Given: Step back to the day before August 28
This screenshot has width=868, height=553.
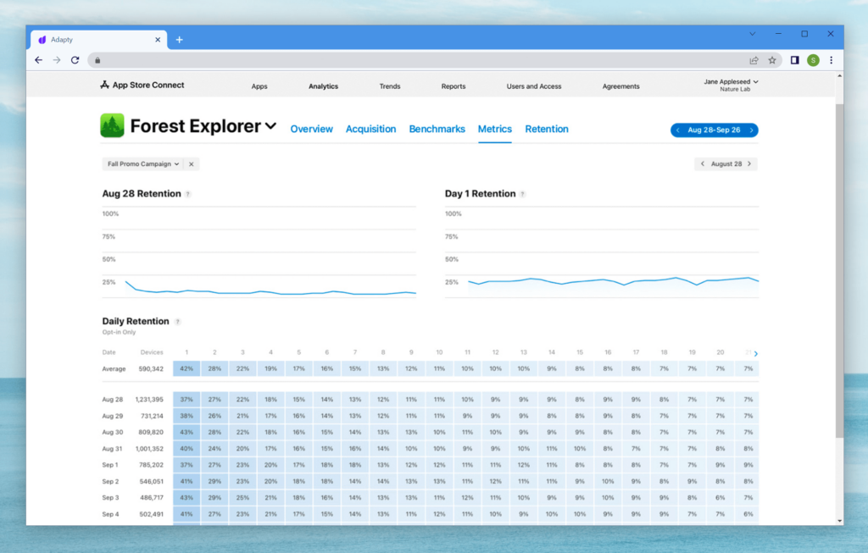Looking at the screenshot, I should tap(703, 164).
